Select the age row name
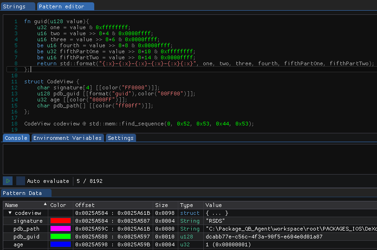This screenshot has height=250, width=377. pos(18,244)
